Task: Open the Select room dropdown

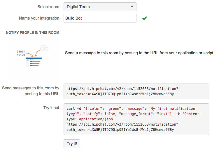Action: pos(100,7)
